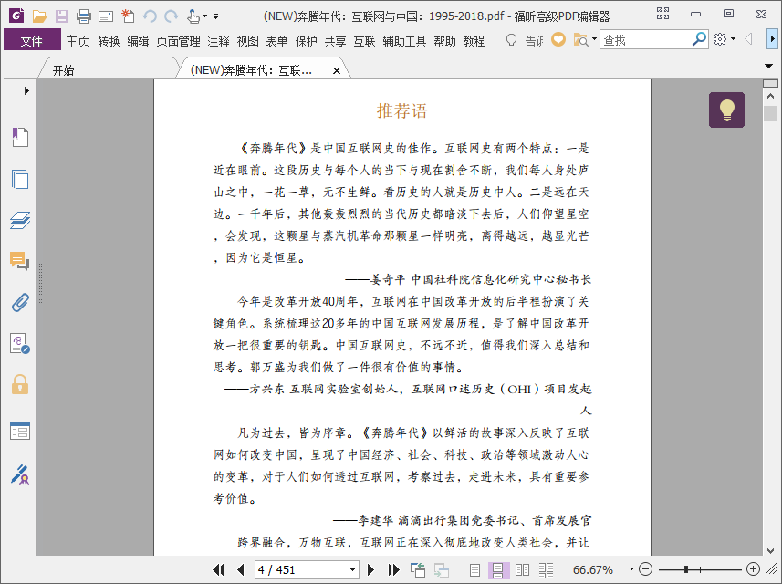Close the 奔腾年代 document tab
Viewport: 782px width, 584px height.
337,71
